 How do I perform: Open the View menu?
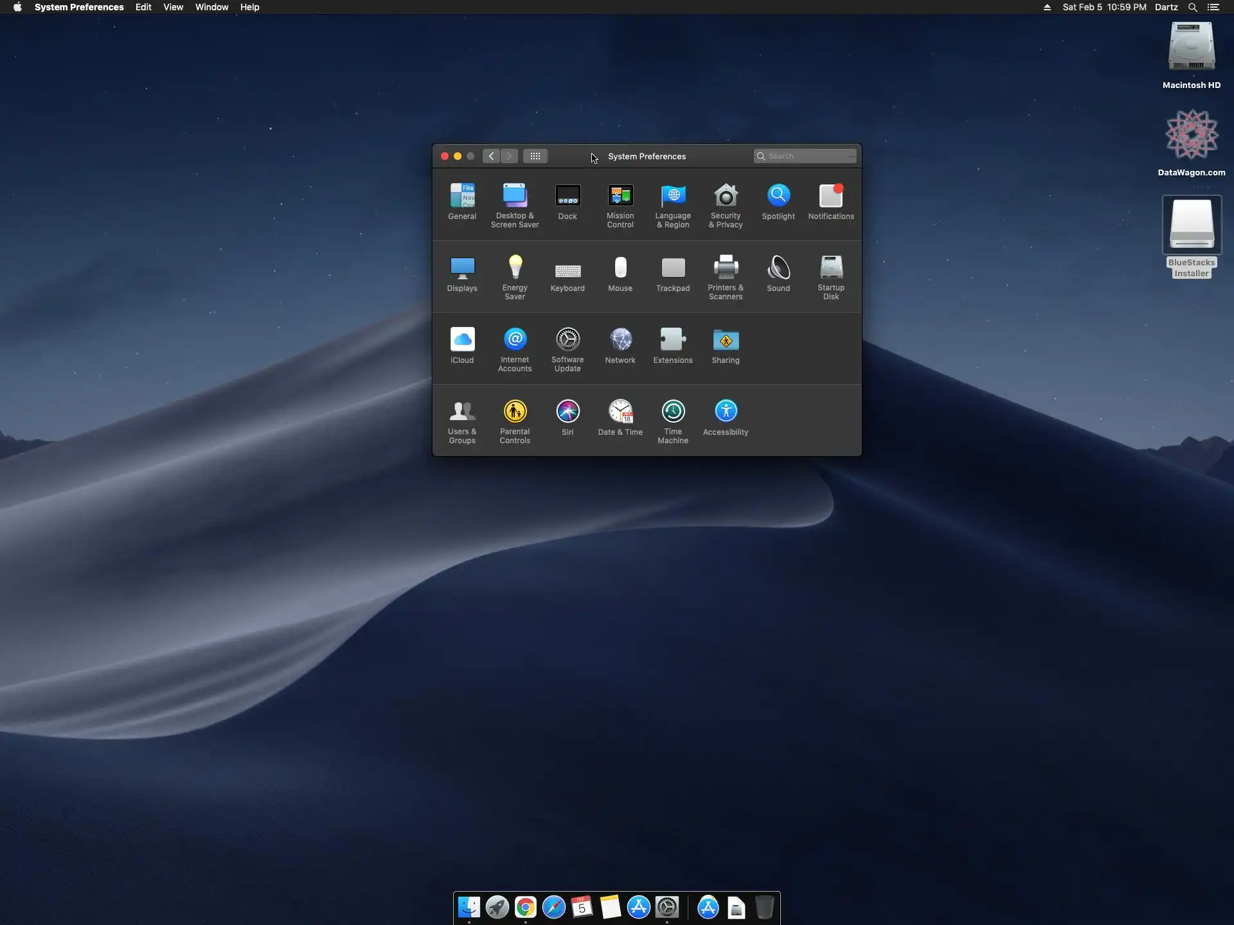(x=173, y=7)
